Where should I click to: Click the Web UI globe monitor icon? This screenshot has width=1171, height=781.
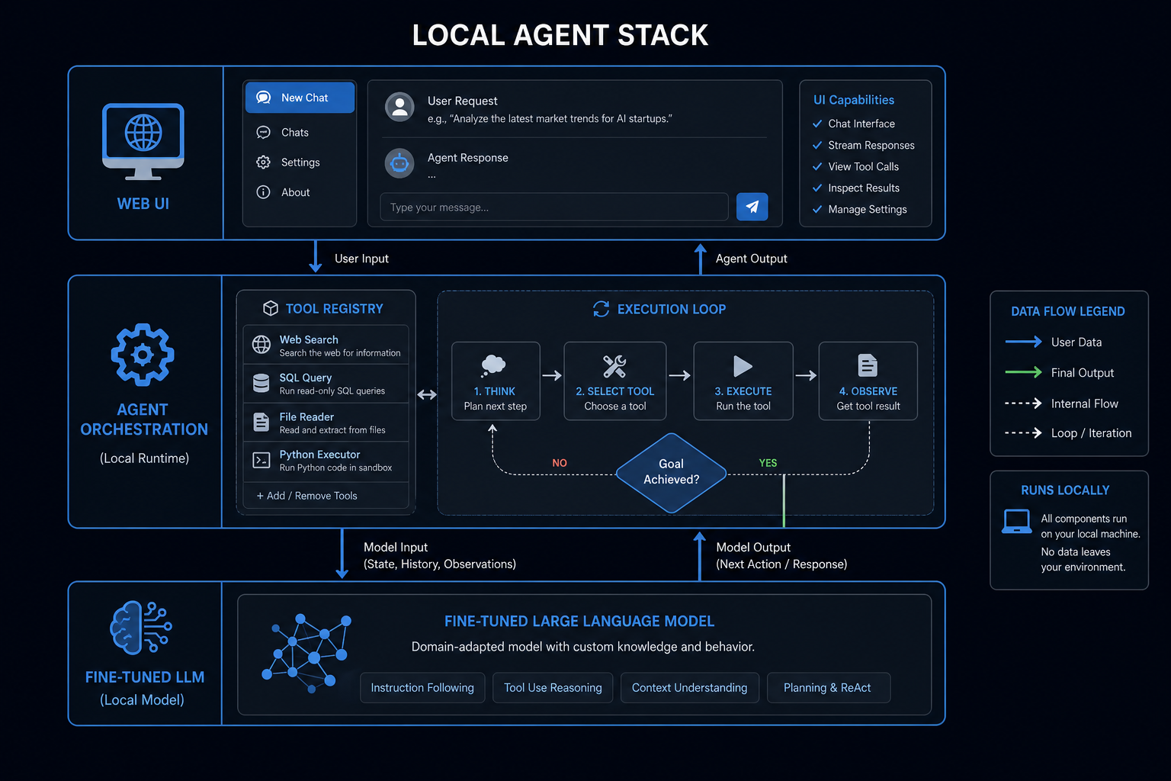143,141
